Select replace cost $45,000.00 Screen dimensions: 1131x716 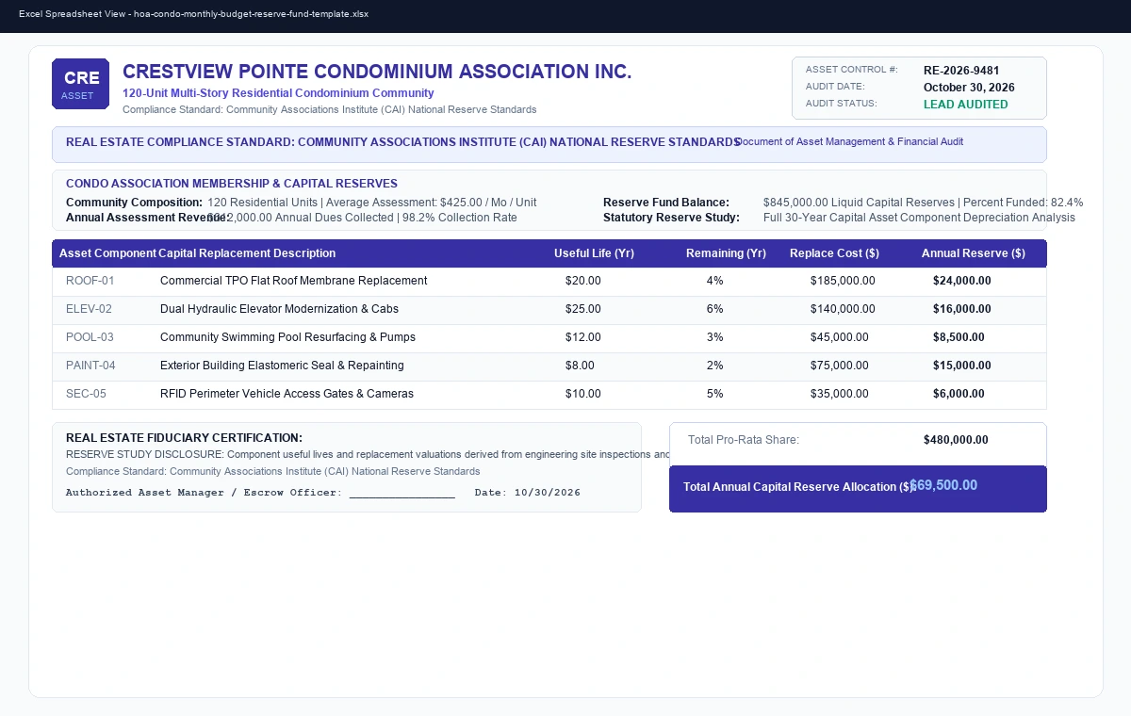click(840, 337)
